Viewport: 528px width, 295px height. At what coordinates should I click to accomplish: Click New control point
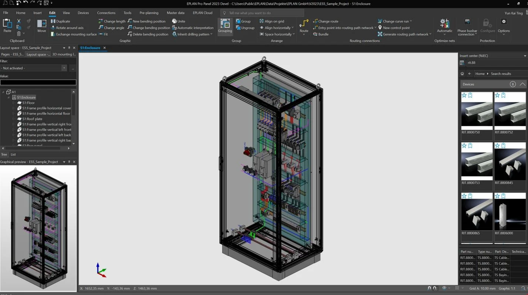click(393, 28)
